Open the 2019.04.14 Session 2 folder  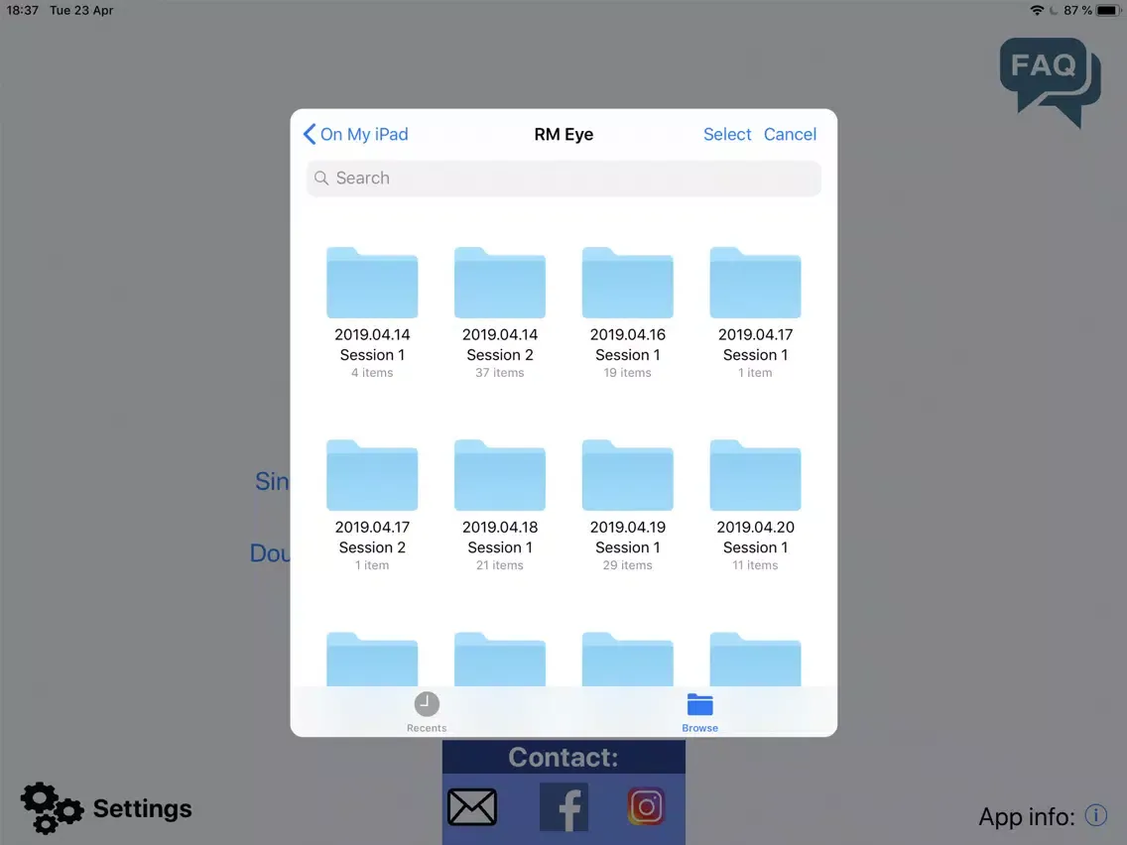[500, 283]
